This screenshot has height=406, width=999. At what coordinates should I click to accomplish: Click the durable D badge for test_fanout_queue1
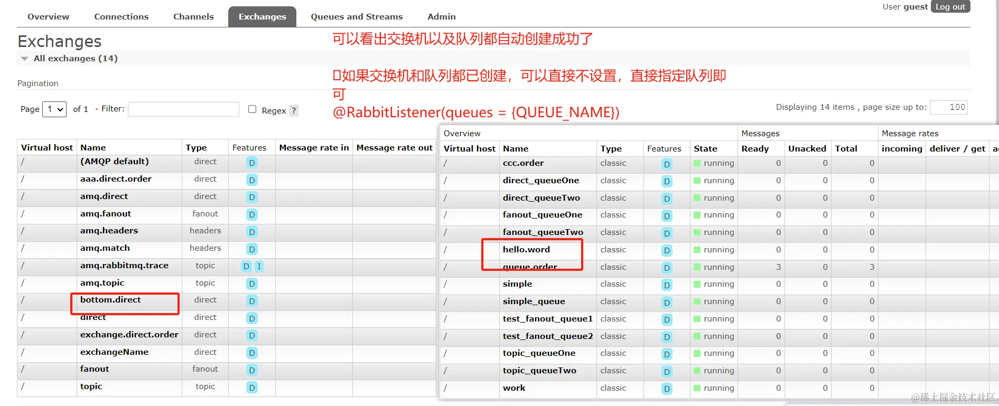667,320
